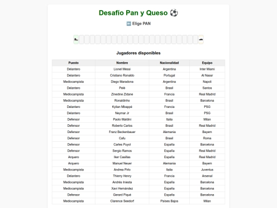Pick Iker Casillas from the list

(138, 157)
